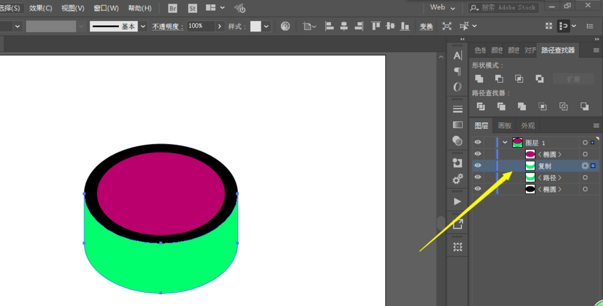
Task: Switch to the 外观 tab
Action: 528,126
